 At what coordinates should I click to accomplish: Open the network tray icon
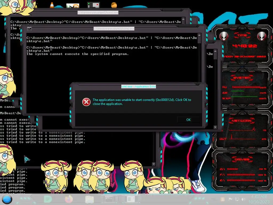pyautogui.click(x=237, y=199)
